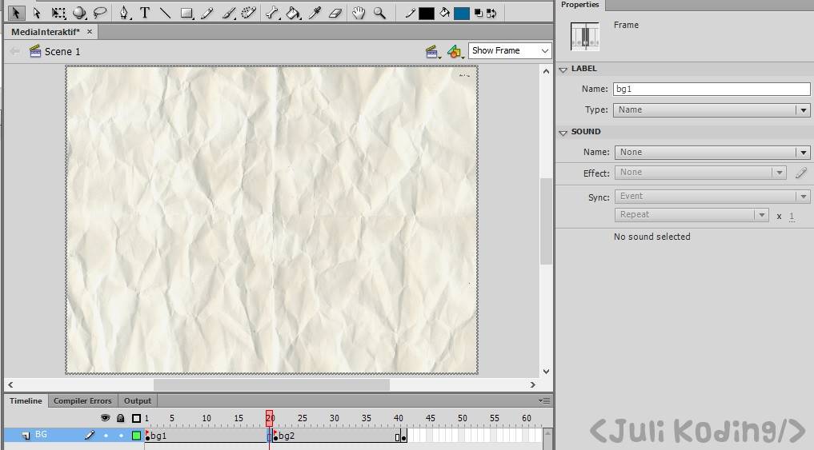Open the black stroke color swatch
The height and width of the screenshot is (450, 814).
pos(426,13)
